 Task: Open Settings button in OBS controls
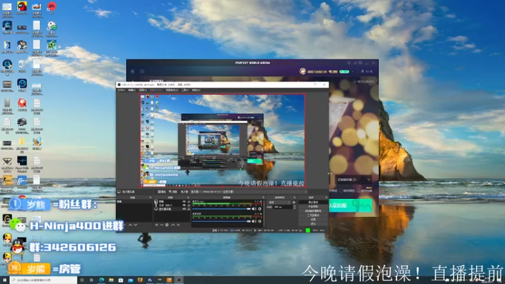click(313, 219)
